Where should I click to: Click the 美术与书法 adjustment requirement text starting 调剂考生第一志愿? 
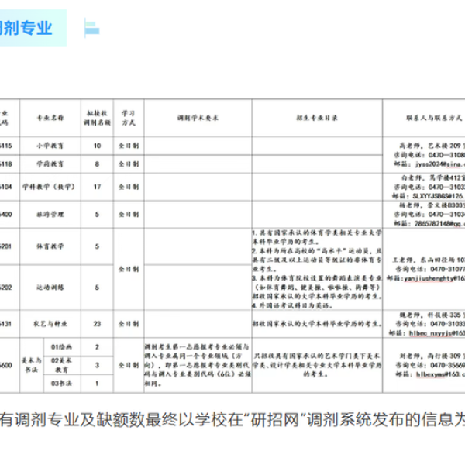(x=198, y=365)
